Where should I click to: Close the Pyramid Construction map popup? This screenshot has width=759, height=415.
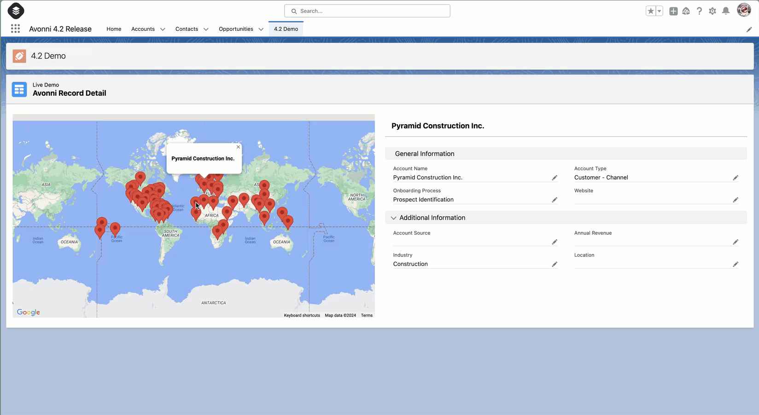point(238,147)
